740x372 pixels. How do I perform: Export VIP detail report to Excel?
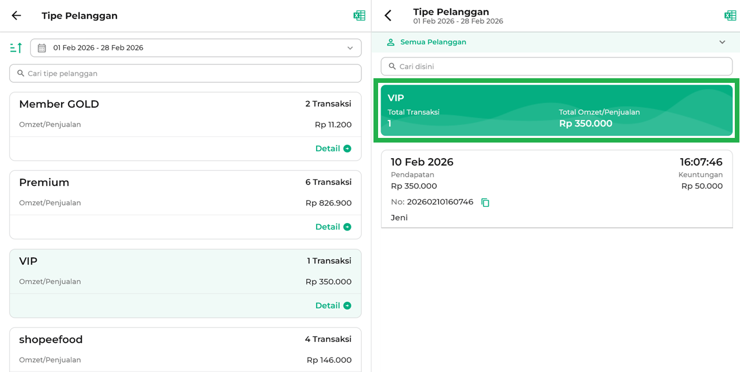coord(730,16)
